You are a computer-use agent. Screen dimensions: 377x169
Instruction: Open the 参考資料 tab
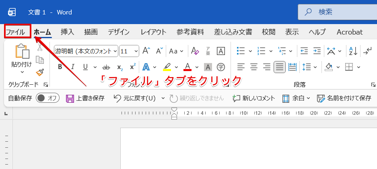tap(190, 32)
